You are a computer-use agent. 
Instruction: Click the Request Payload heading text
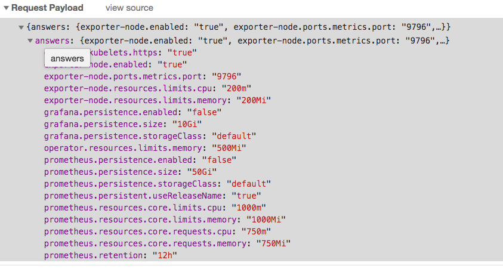pyautogui.click(x=47, y=8)
